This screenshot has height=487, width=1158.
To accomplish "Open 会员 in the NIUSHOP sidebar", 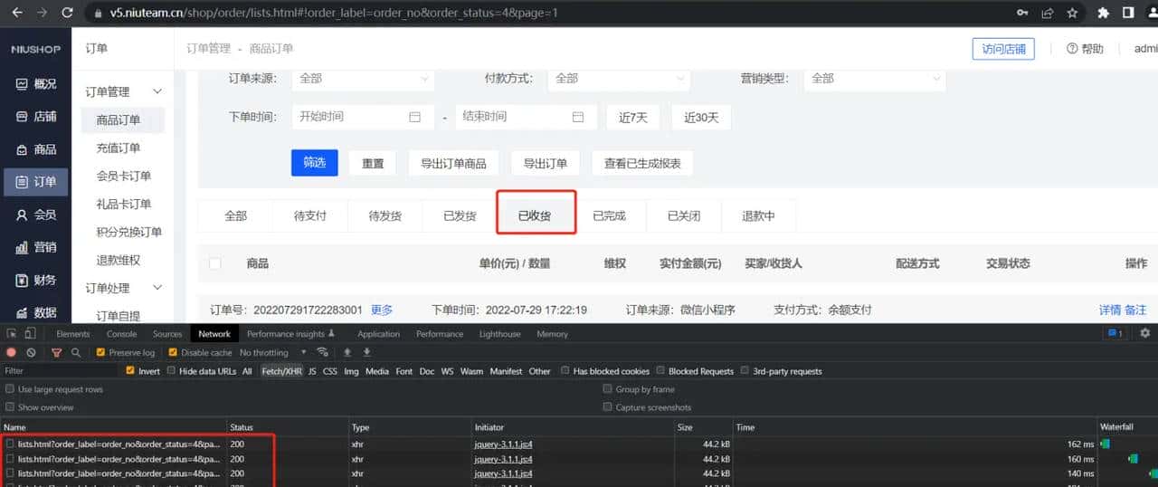I will [35, 215].
